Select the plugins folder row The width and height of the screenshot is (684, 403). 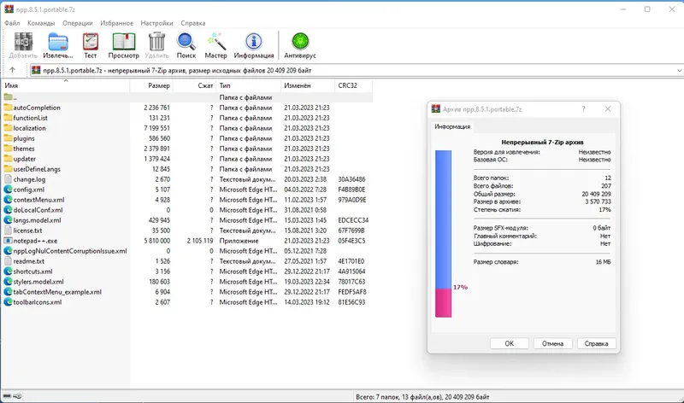[x=187, y=138]
